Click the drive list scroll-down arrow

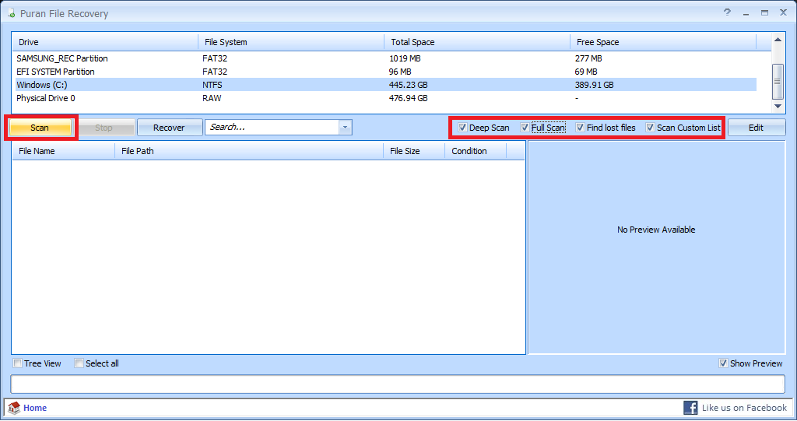[x=778, y=107]
